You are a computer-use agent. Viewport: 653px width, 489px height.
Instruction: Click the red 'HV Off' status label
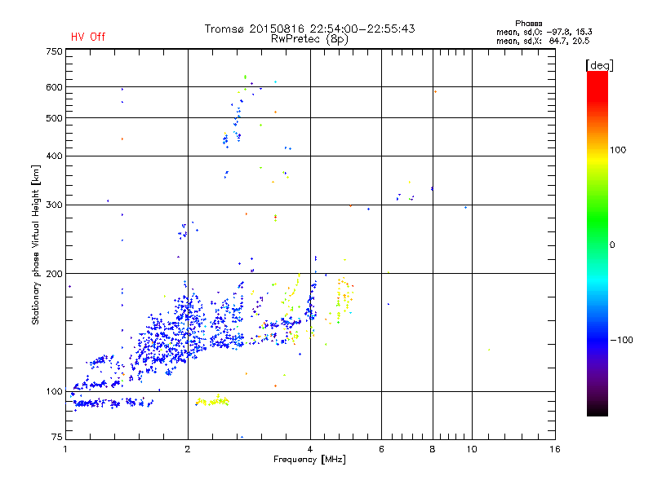pos(88,37)
